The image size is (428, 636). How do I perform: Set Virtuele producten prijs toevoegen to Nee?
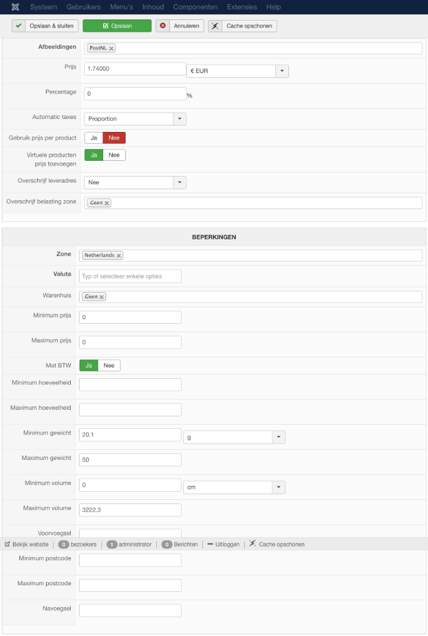(x=114, y=155)
